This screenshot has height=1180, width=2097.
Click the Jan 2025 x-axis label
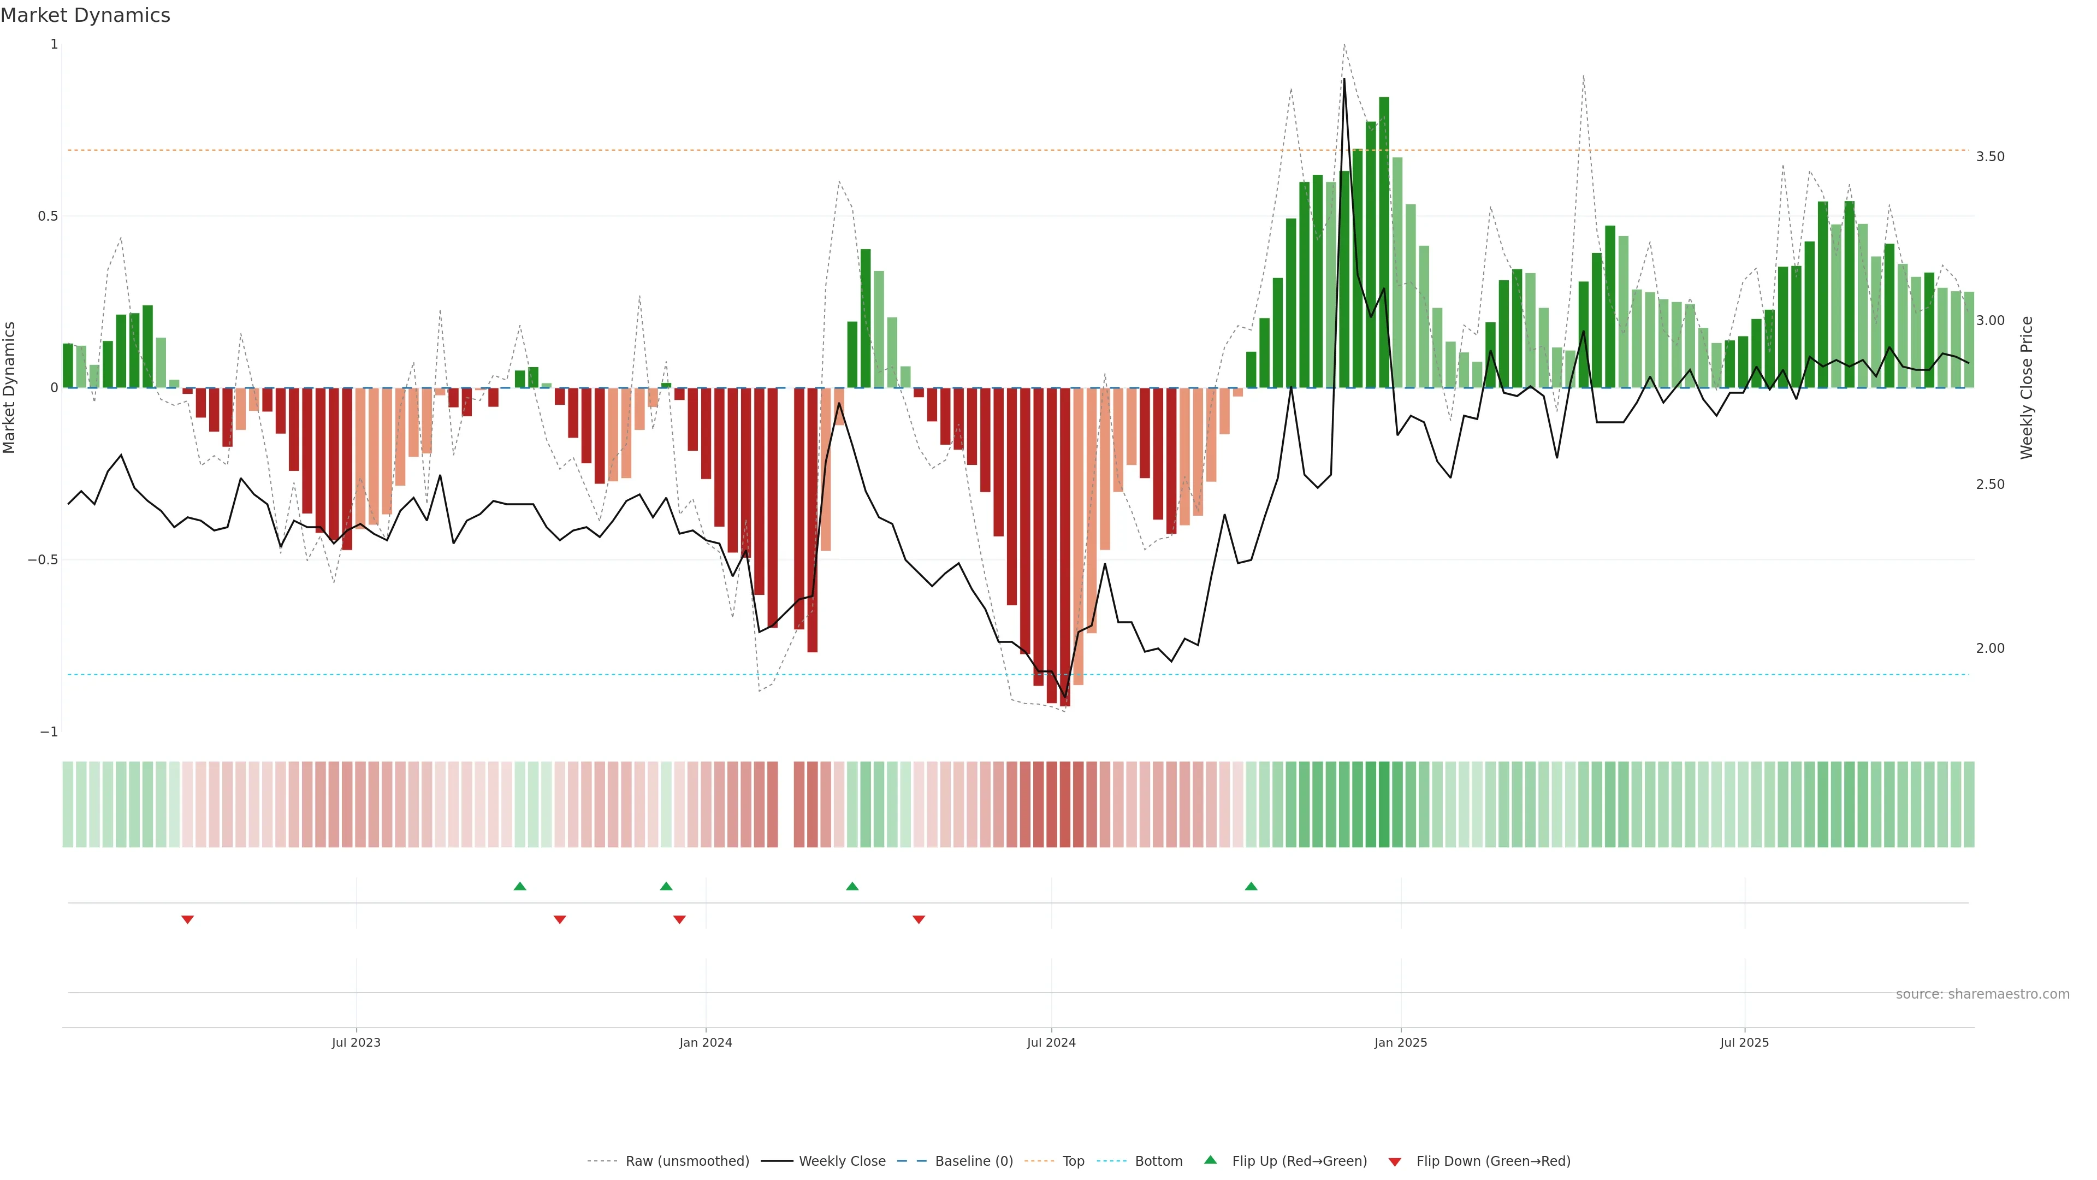tap(1400, 1042)
